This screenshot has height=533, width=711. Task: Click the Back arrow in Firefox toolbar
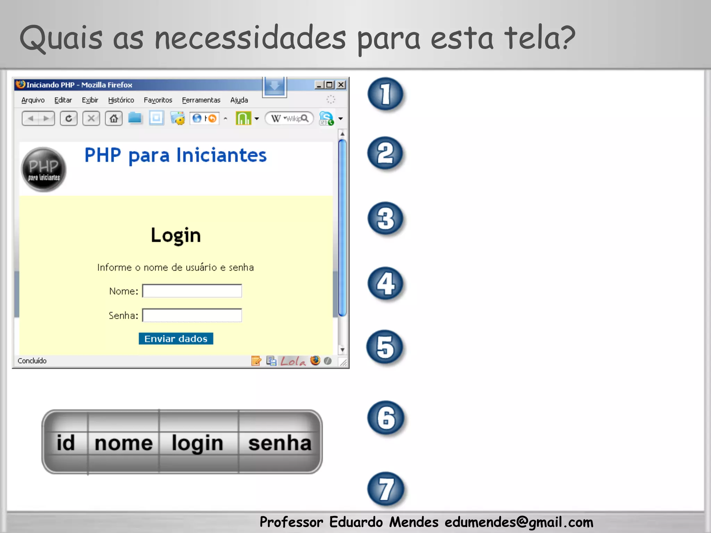31,118
